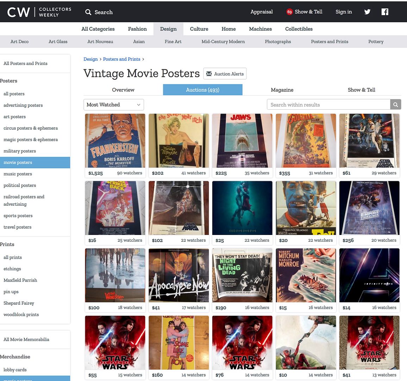Go to Mid-Century Modern subcategory
The image size is (407, 381).
tap(223, 42)
